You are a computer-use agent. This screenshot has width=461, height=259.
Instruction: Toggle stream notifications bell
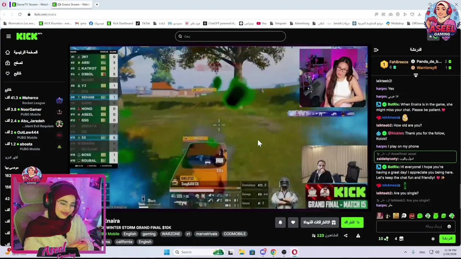[x=280, y=222]
